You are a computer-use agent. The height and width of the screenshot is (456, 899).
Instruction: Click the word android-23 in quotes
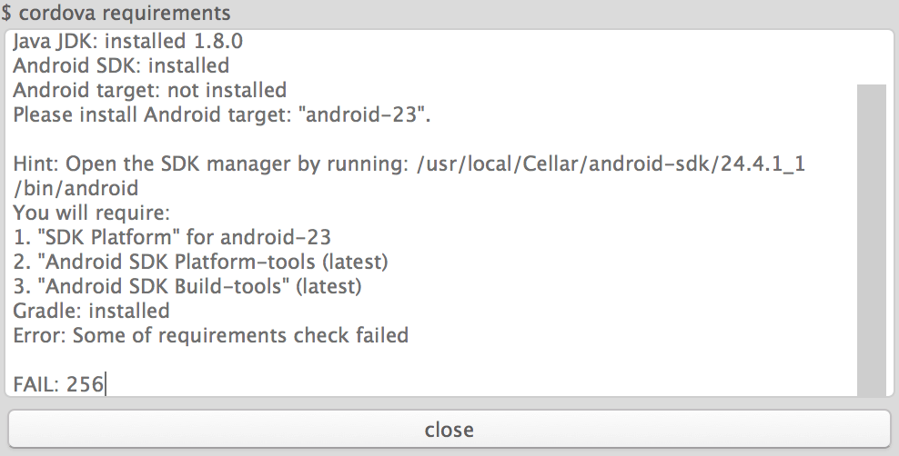coord(360,115)
